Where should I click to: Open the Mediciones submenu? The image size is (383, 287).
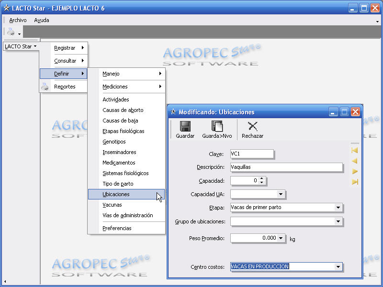[x=126, y=87]
